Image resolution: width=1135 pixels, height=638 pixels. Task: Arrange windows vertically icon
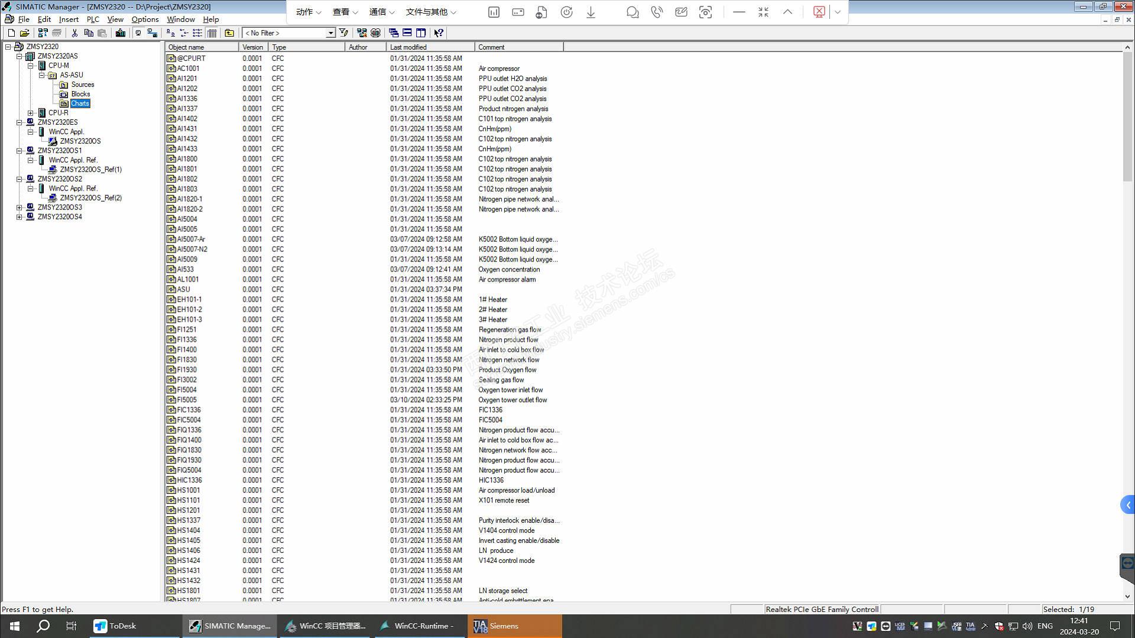point(421,33)
